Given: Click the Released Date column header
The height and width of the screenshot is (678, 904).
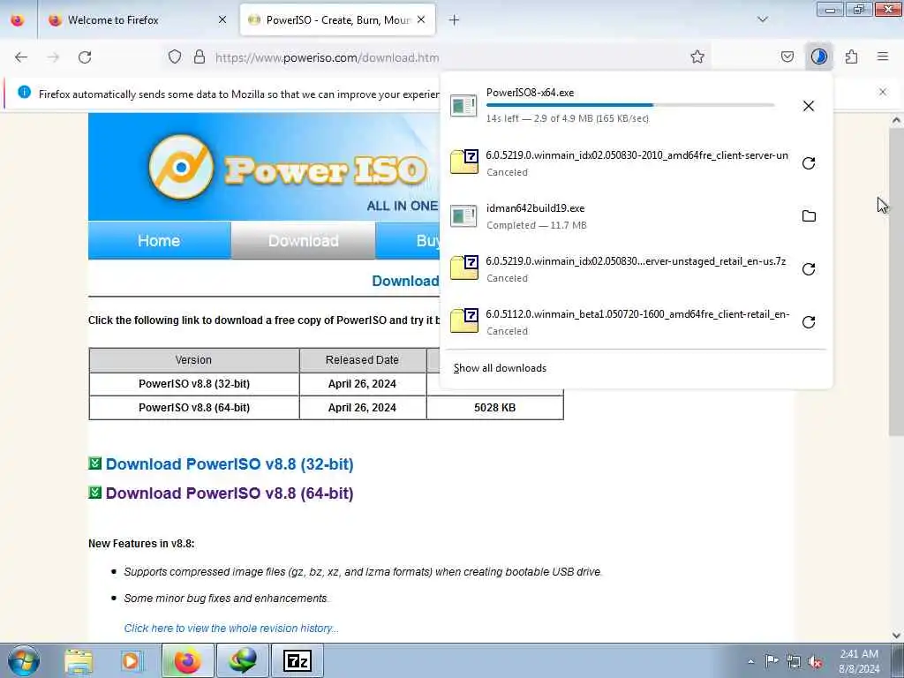Looking at the screenshot, I should [x=362, y=360].
